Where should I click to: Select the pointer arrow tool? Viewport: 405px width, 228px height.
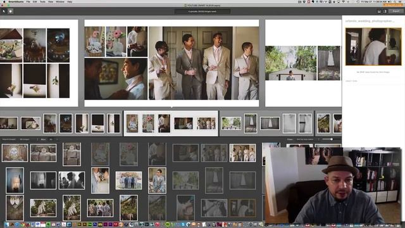[4, 11]
